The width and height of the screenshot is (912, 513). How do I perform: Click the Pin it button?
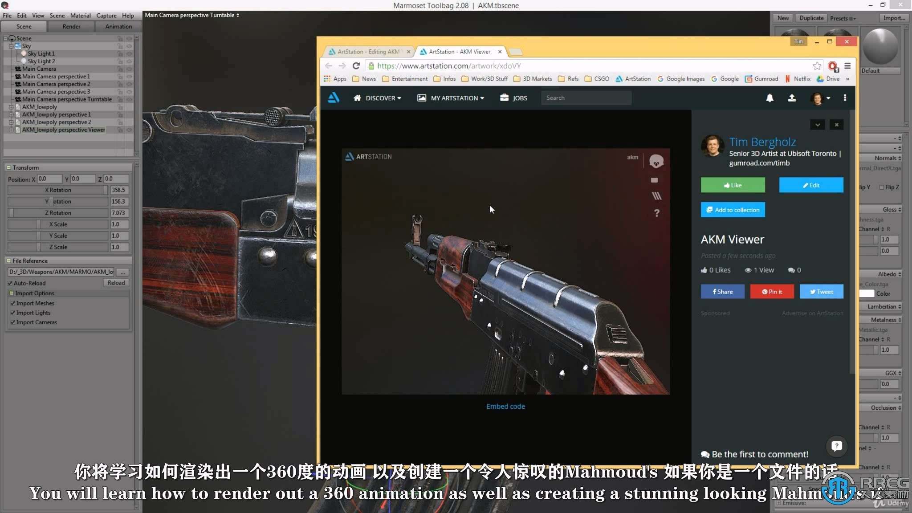click(x=772, y=292)
